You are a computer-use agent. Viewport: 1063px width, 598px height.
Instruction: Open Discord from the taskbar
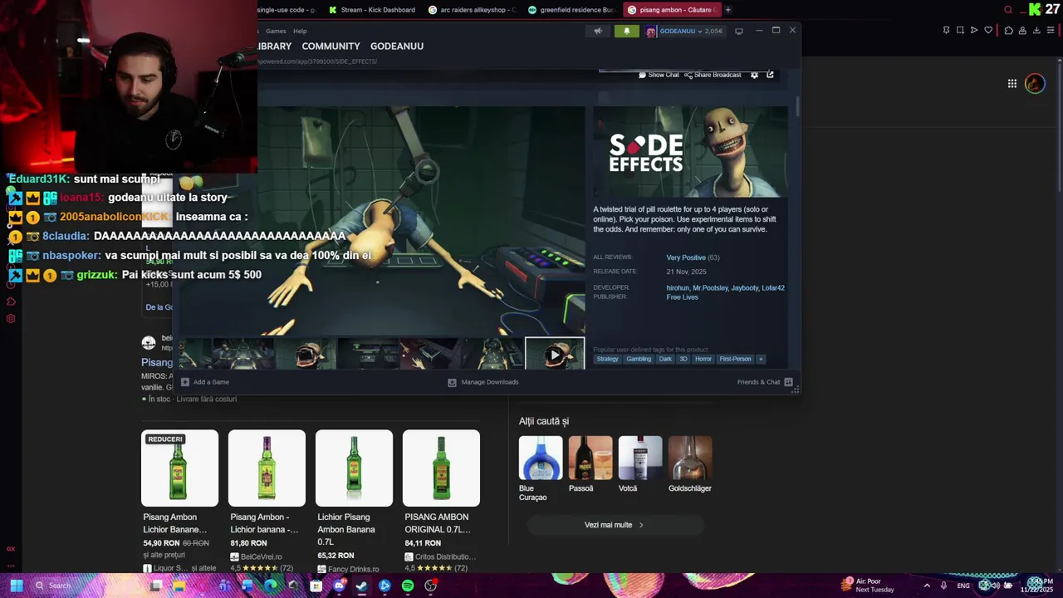click(x=339, y=586)
